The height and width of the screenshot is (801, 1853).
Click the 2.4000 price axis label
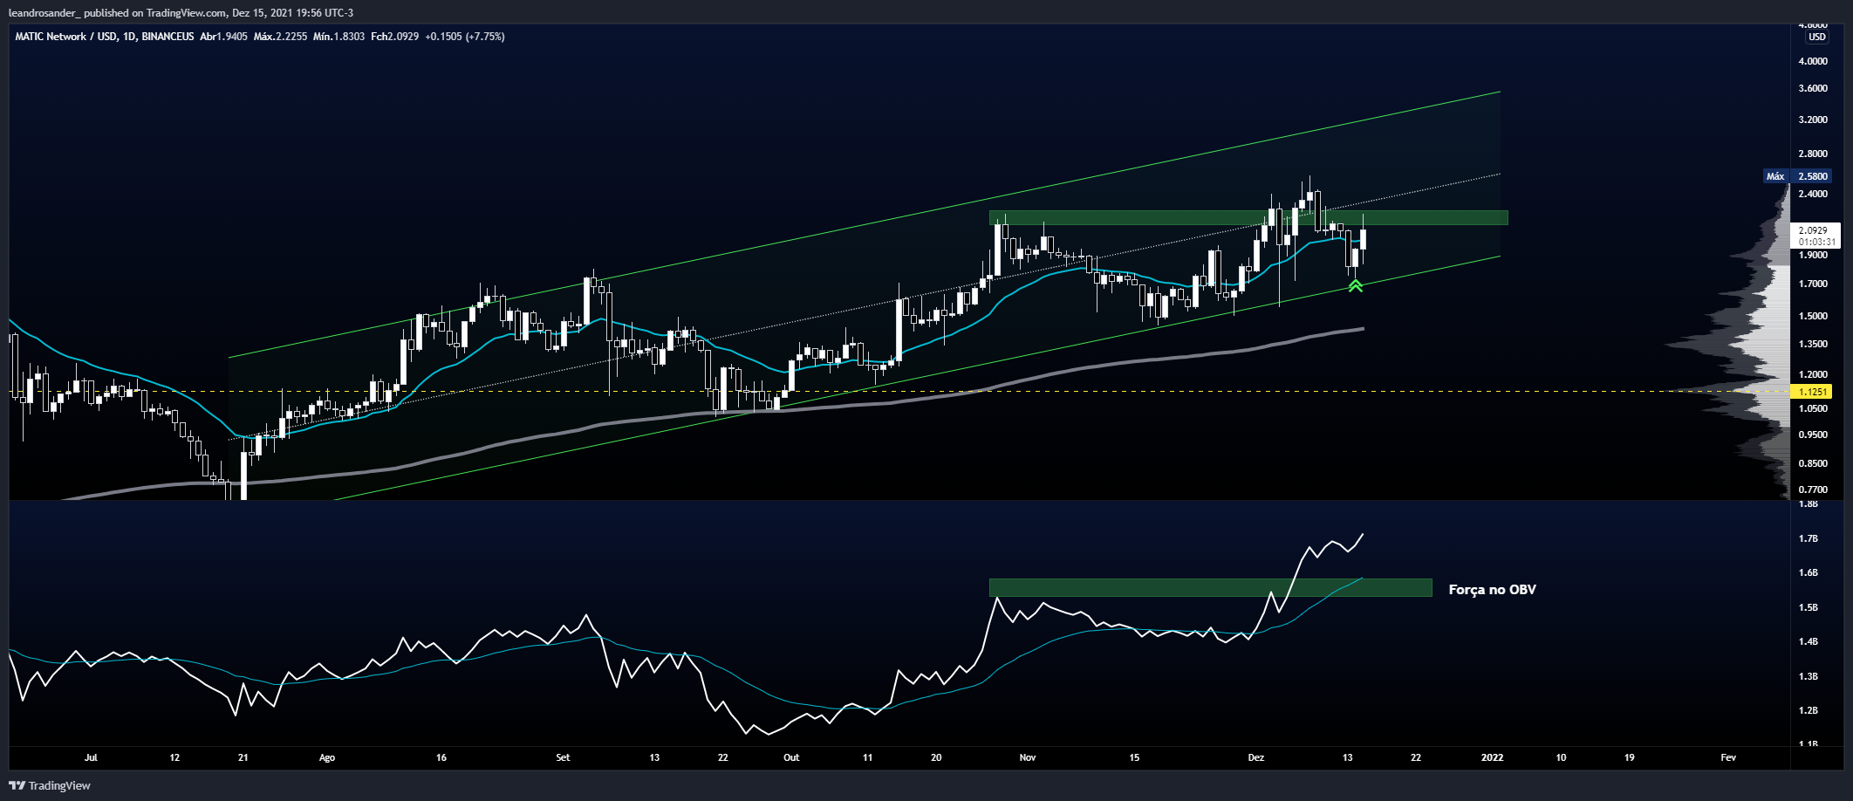[x=1813, y=194]
